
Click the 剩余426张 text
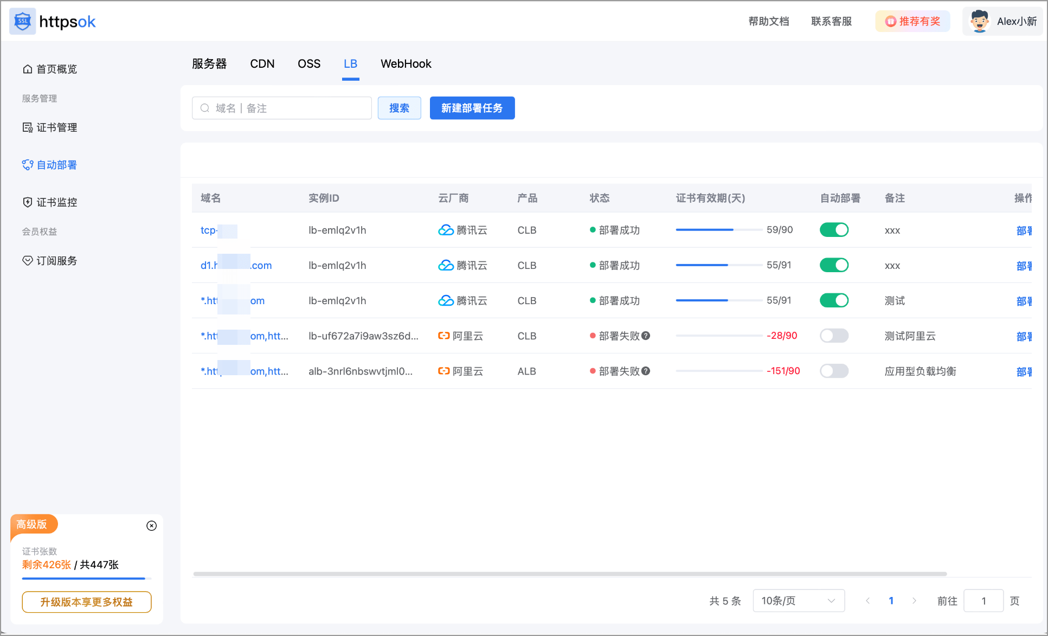point(47,564)
